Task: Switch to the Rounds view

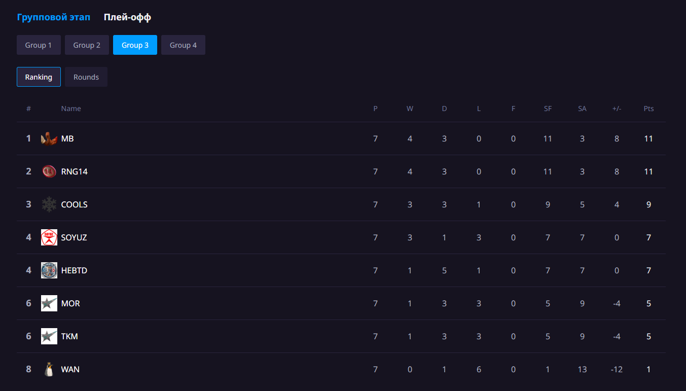Action: [x=86, y=77]
